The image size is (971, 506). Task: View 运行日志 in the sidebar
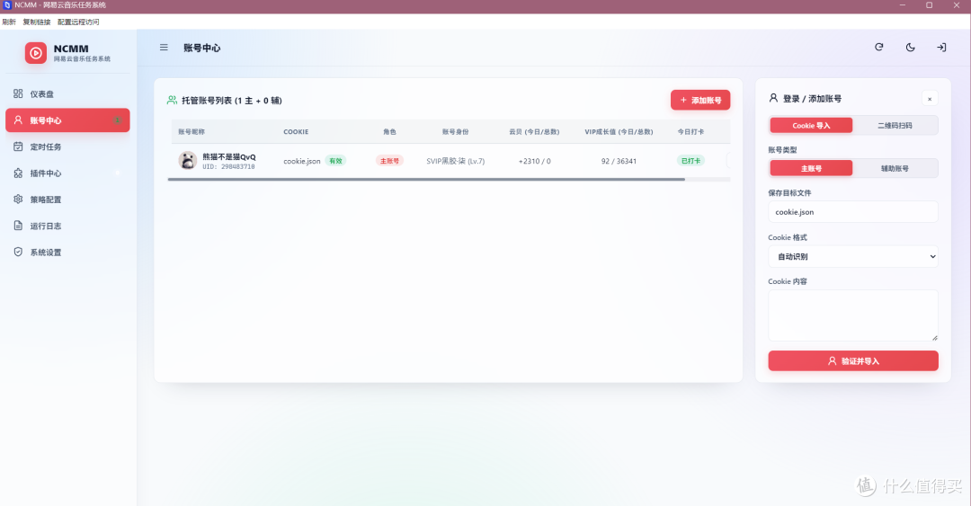pyautogui.click(x=67, y=226)
